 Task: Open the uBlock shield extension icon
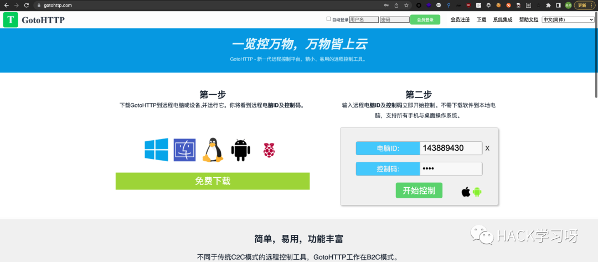(468, 6)
